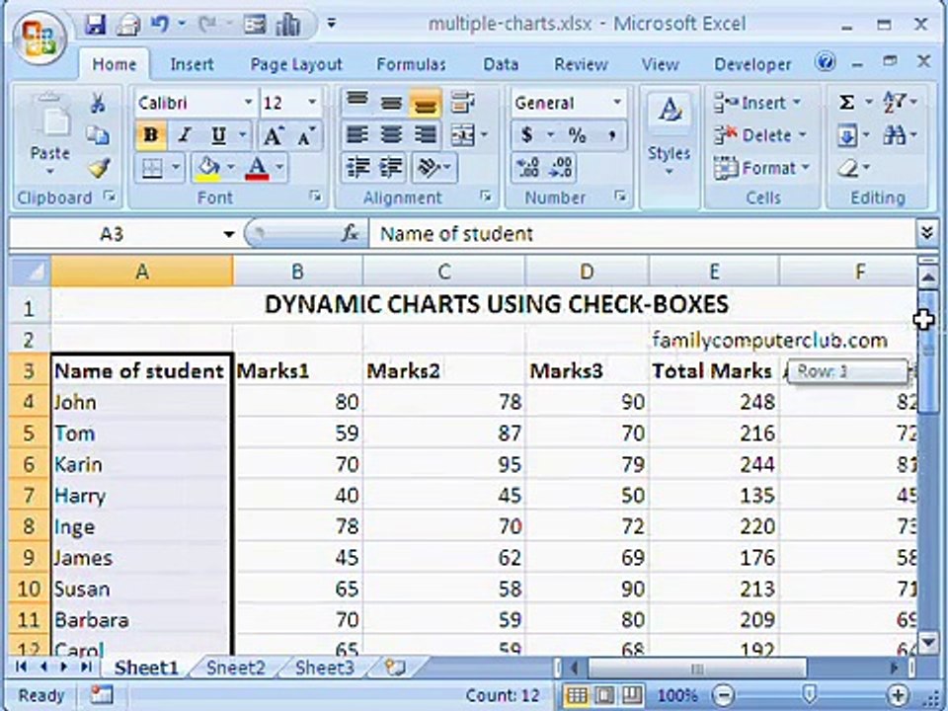Switch to the Insert ribbon tab
Viewport: 948px width, 711px height.
(192, 64)
